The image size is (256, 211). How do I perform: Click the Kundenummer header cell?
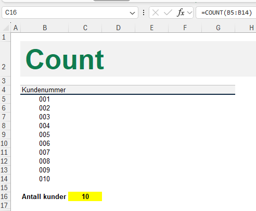coord(45,90)
